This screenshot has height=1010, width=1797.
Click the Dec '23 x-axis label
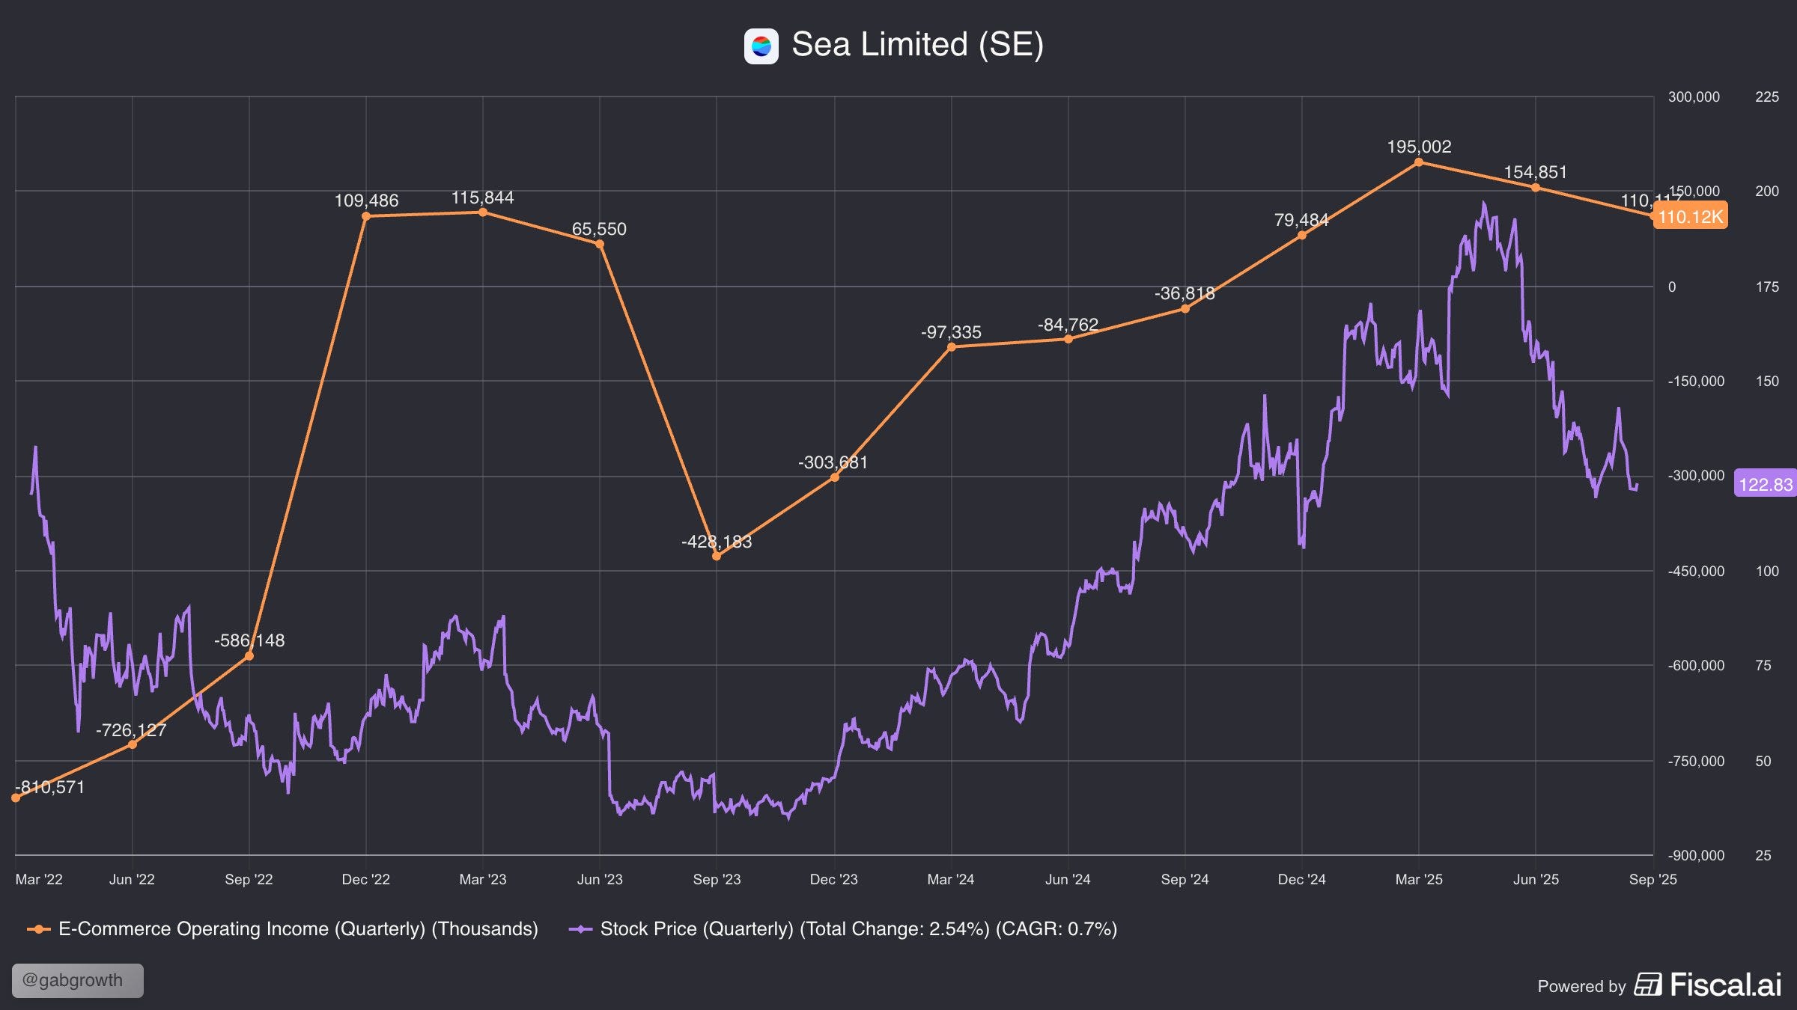[x=833, y=879]
